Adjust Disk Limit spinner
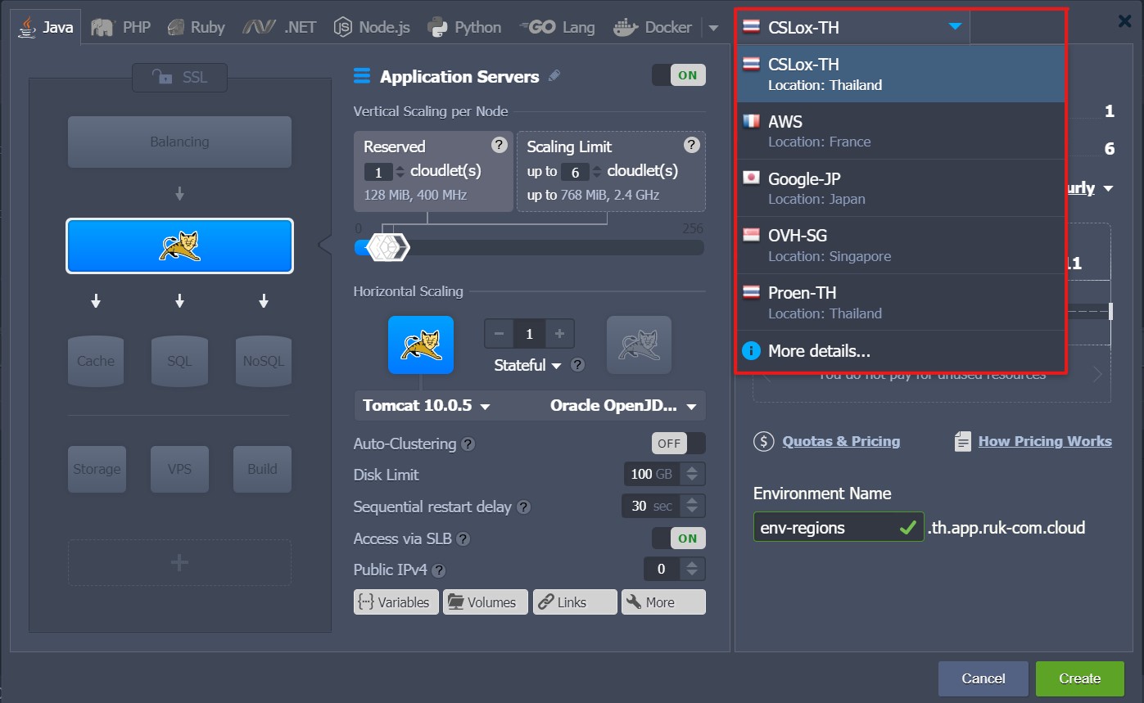Viewport: 1144px width, 703px height. click(692, 474)
